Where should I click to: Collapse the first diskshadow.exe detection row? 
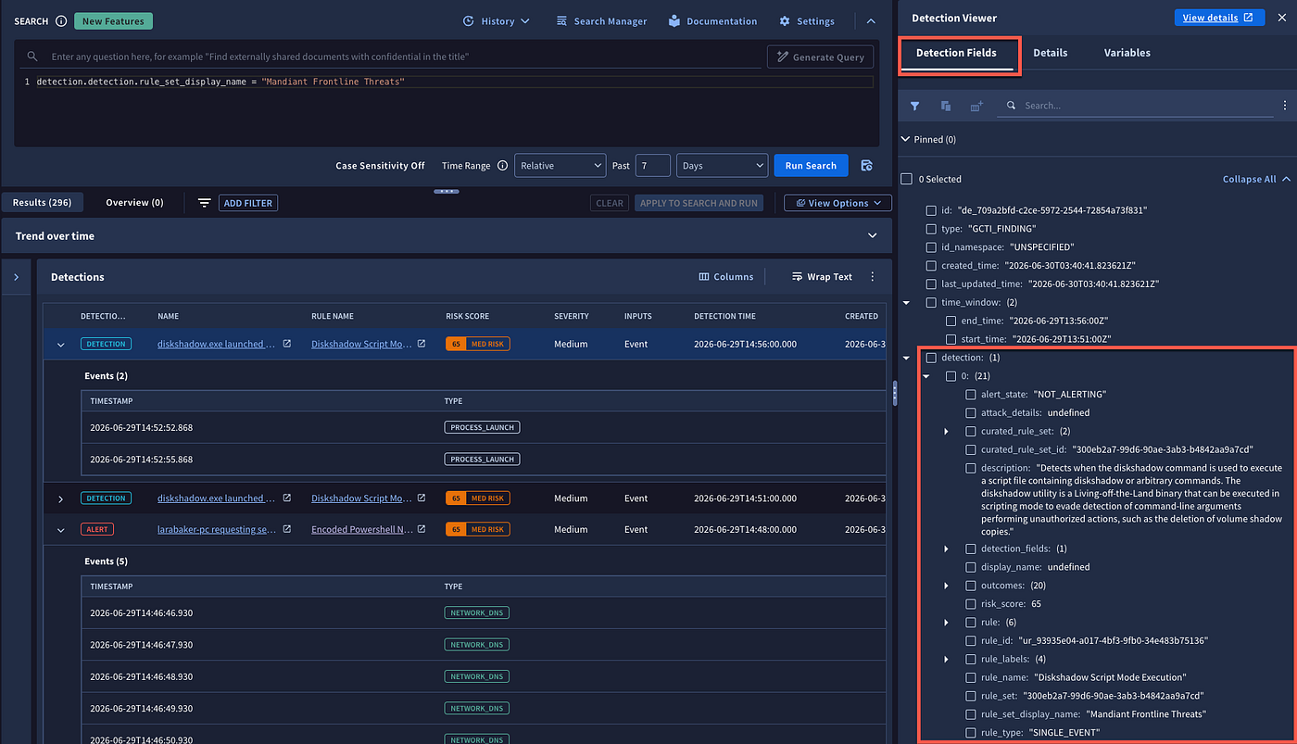(x=61, y=345)
